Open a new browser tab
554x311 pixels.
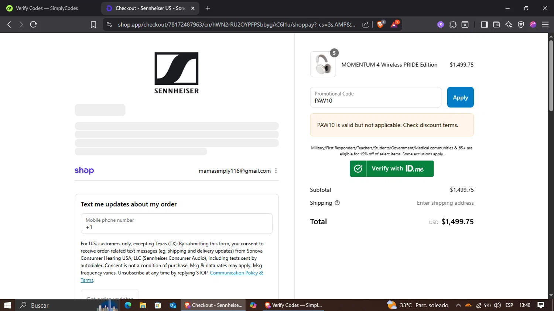(x=208, y=8)
